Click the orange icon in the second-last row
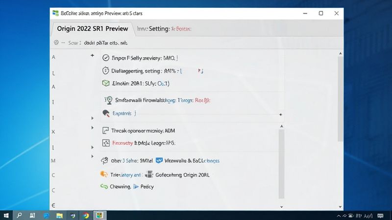Viewport: 392px width, 220px height. tap(104, 174)
